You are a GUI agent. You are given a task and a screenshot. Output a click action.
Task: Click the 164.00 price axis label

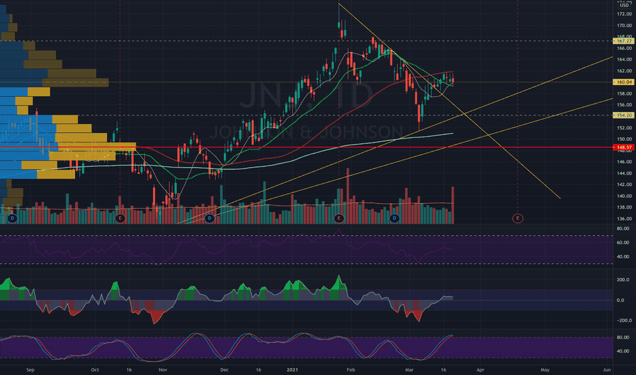[624, 59]
